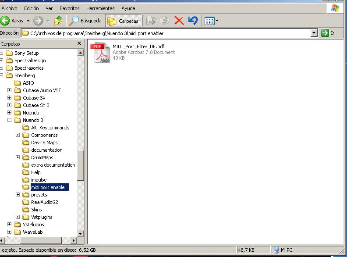
Task: Open the address bar dropdown list
Action: coord(314,33)
